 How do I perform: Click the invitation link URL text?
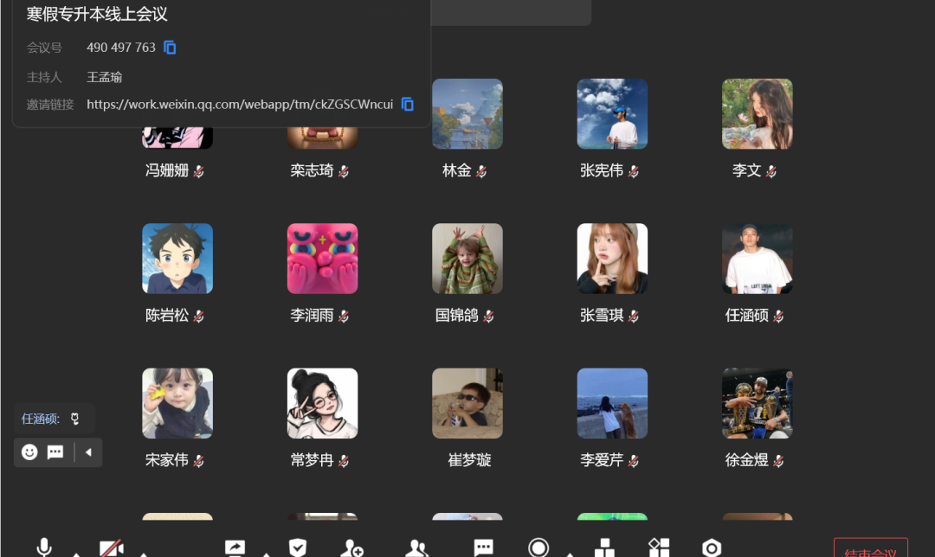240,105
